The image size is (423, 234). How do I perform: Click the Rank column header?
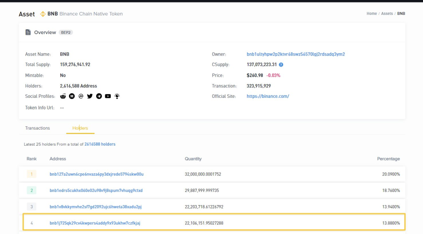31,159
